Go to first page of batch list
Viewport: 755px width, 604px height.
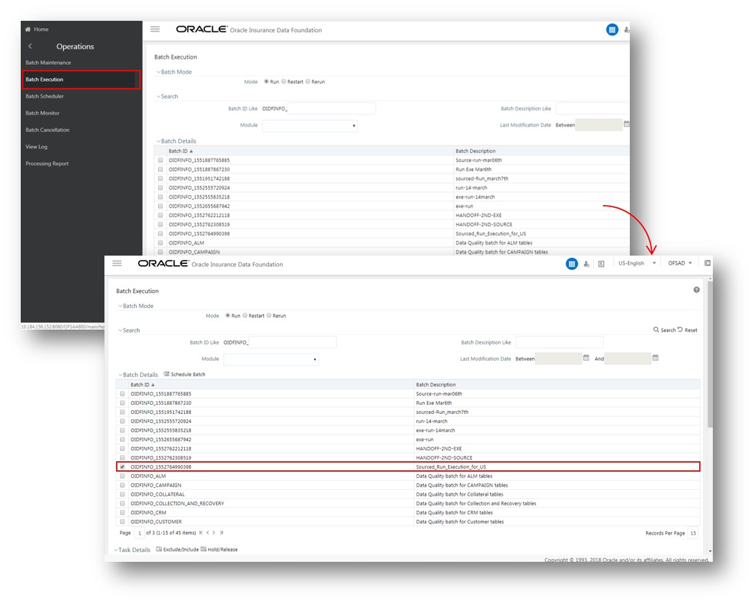click(201, 533)
